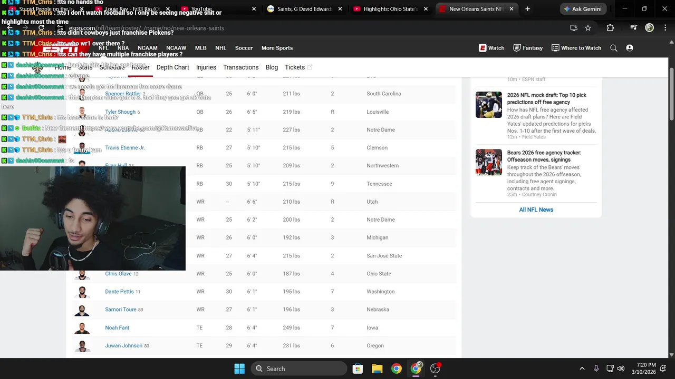675x379 pixels.
Task: Click the San José State college cell
Action: pyautogui.click(x=384, y=256)
